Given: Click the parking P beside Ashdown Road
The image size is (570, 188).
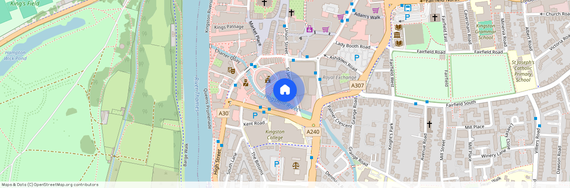Looking at the screenshot, I should click(357, 58).
